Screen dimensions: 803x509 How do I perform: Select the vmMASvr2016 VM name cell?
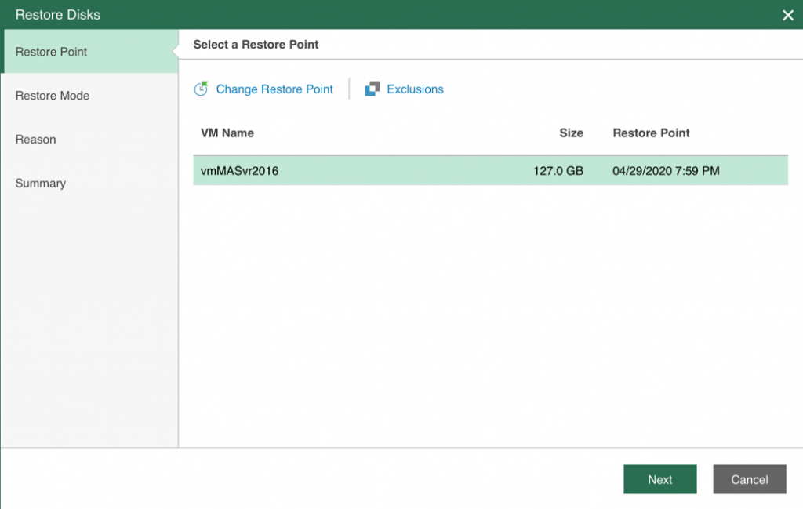point(239,171)
